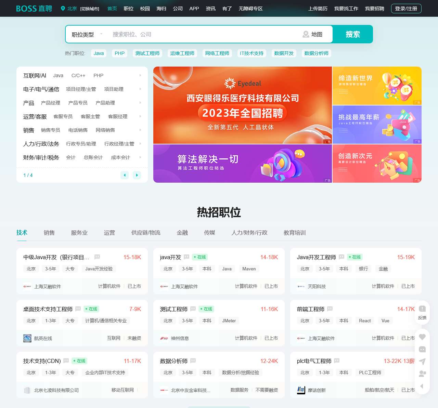Expand the 互联网/AI category listings
Screen dimensions: 438x408
pyautogui.click(x=140, y=75)
